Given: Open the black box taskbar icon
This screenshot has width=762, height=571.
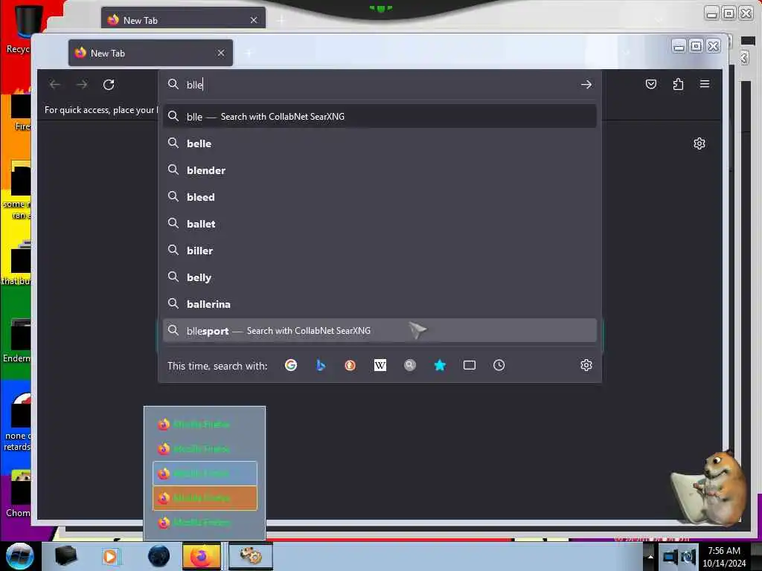Looking at the screenshot, I should [66, 556].
